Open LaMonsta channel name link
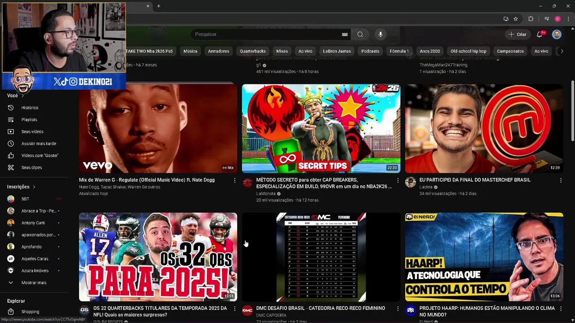Image resolution: width=575 pixels, height=323 pixels. [x=266, y=194]
